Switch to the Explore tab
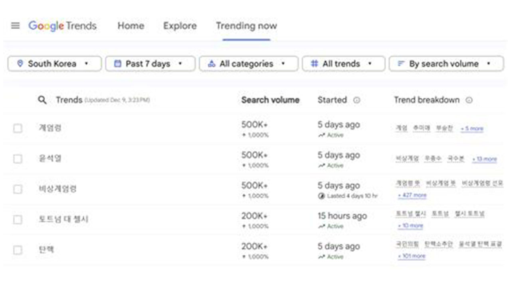Viewport: 511px width, 287px height. click(x=180, y=26)
